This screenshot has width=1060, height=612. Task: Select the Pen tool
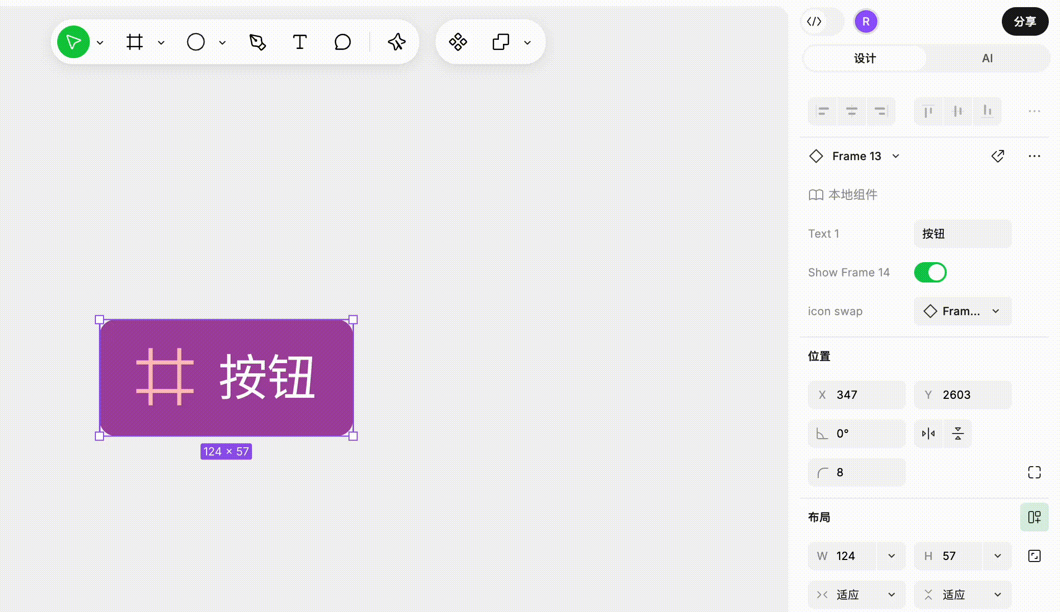point(258,42)
